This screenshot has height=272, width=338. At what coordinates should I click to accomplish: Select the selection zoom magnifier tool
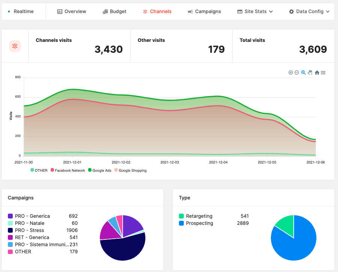point(303,73)
